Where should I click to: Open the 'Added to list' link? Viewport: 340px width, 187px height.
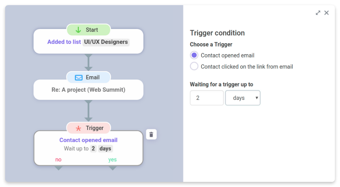tap(64, 42)
